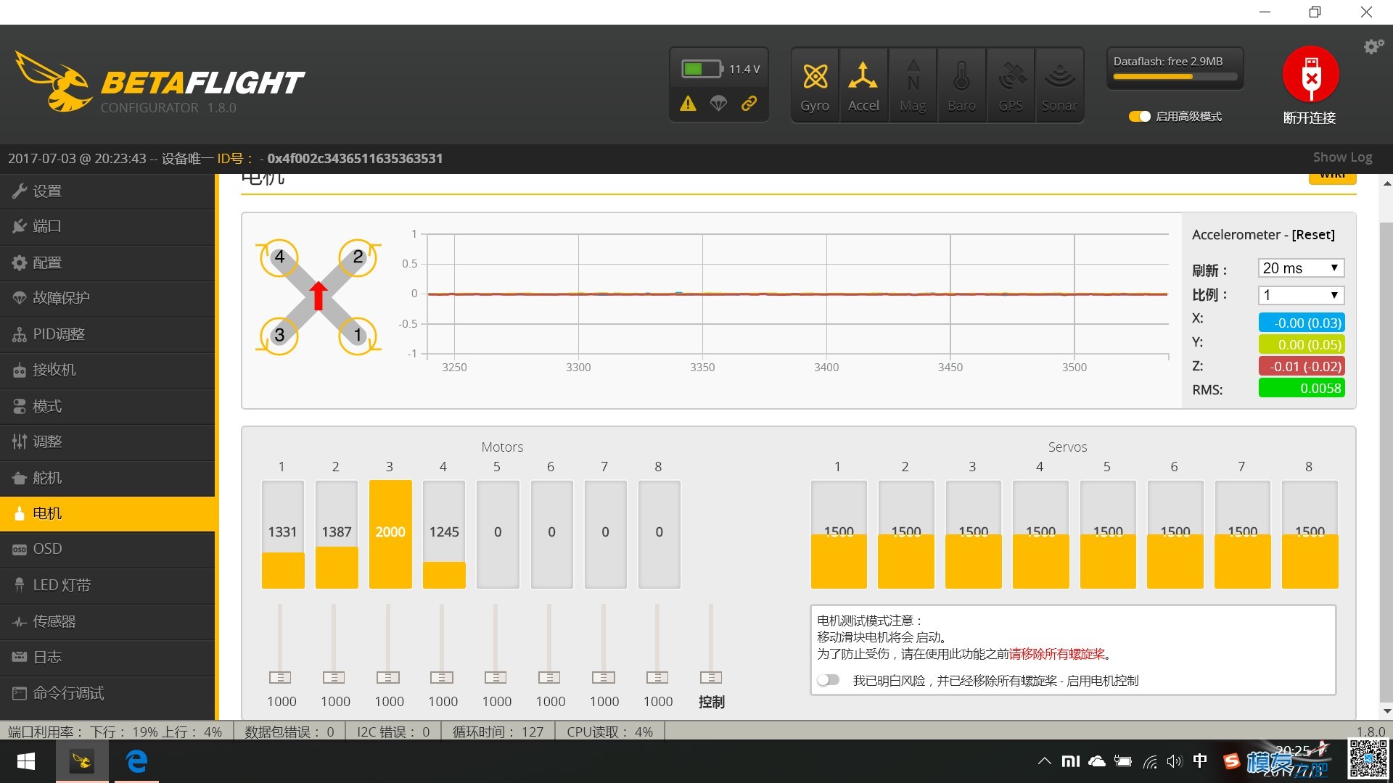This screenshot has width=1393, height=783.
Task: Click the 舵机 (Servos) sidebar icon
Action: [x=20, y=478]
